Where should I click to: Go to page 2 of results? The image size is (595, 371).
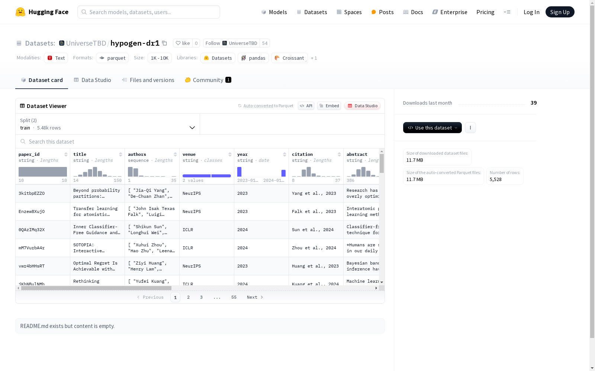tap(188, 297)
